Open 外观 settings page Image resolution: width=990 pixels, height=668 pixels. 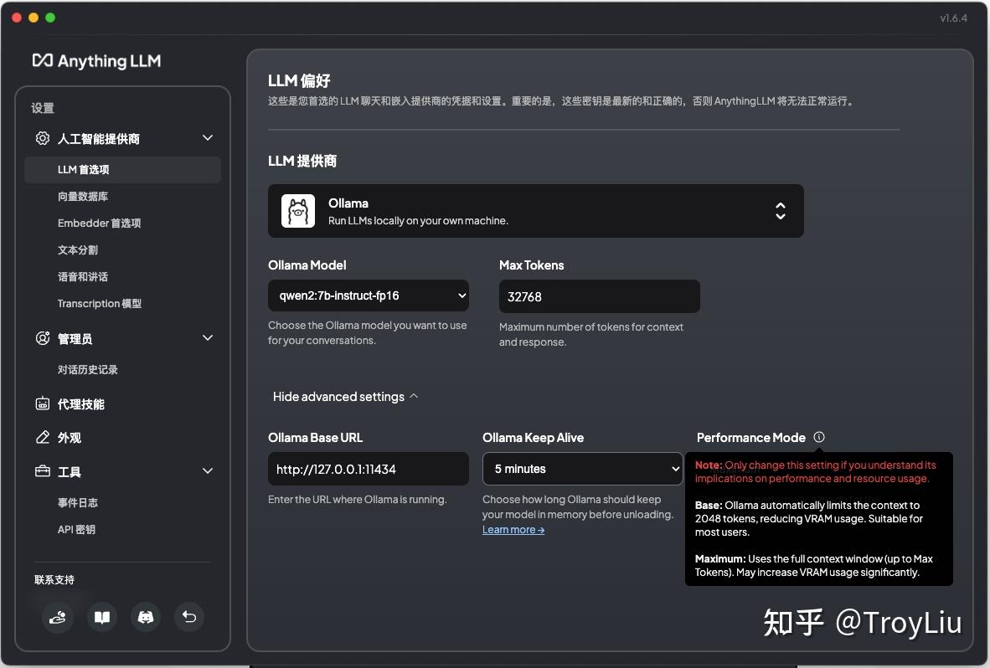pos(70,438)
